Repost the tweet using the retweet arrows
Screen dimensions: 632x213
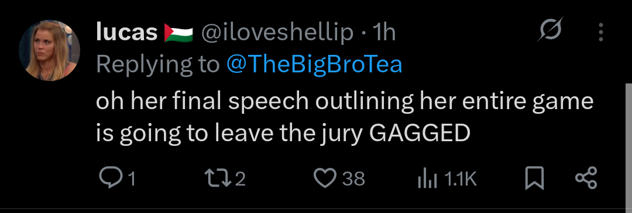(218, 178)
